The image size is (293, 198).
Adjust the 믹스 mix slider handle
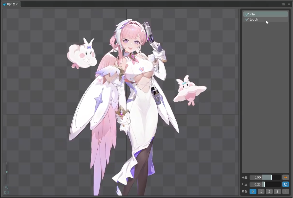(x=264, y=184)
